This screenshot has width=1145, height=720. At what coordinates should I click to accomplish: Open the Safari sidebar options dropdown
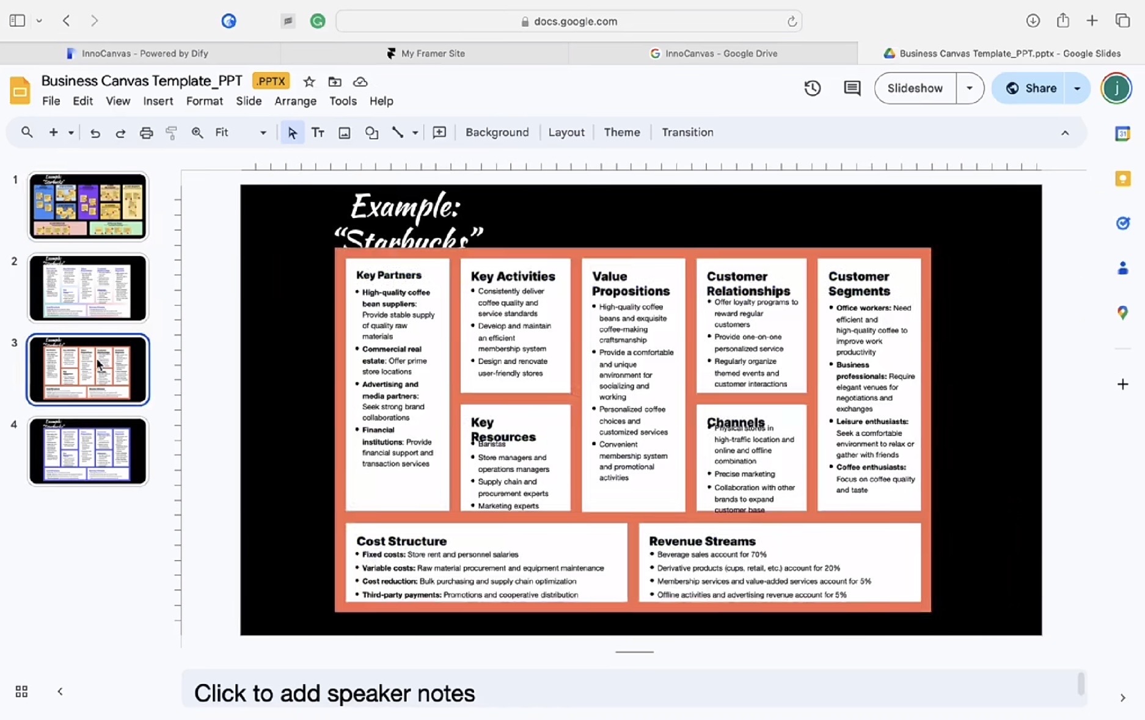coord(39,21)
